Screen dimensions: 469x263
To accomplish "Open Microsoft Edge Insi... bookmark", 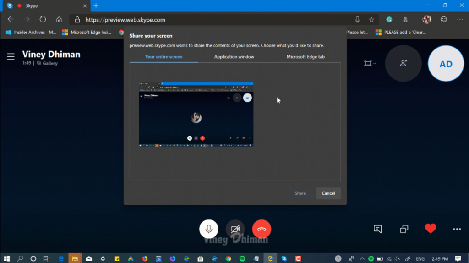I will point(87,33).
